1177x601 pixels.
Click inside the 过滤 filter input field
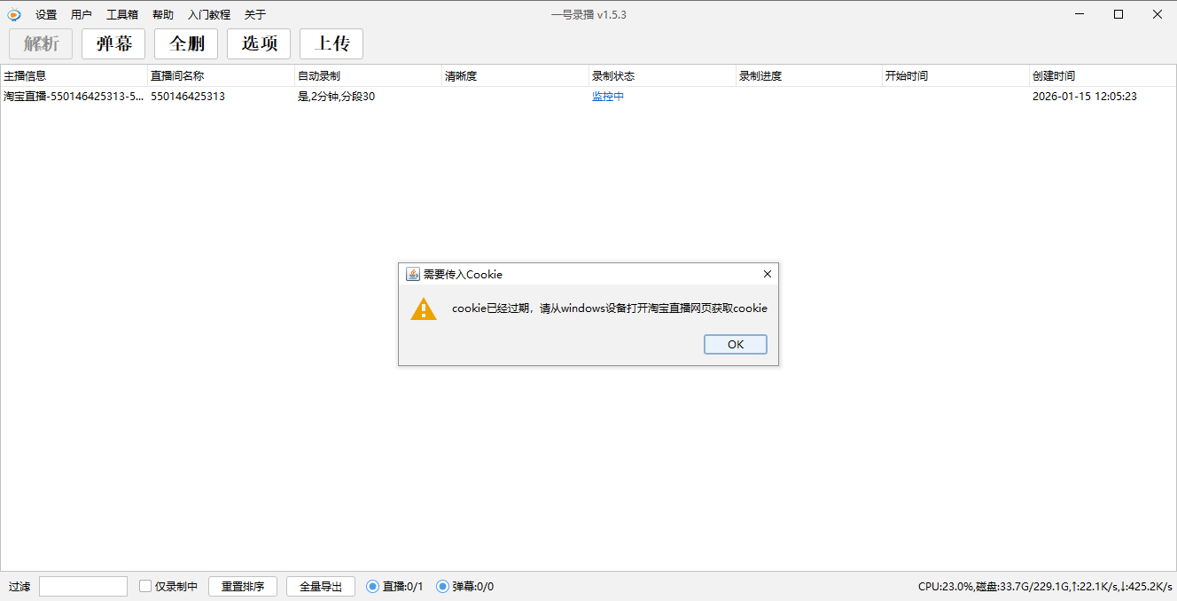point(82,586)
